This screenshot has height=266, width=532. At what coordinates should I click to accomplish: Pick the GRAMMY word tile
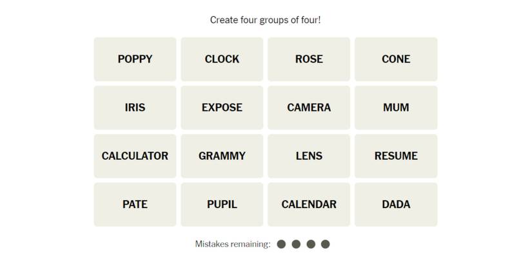(x=222, y=156)
